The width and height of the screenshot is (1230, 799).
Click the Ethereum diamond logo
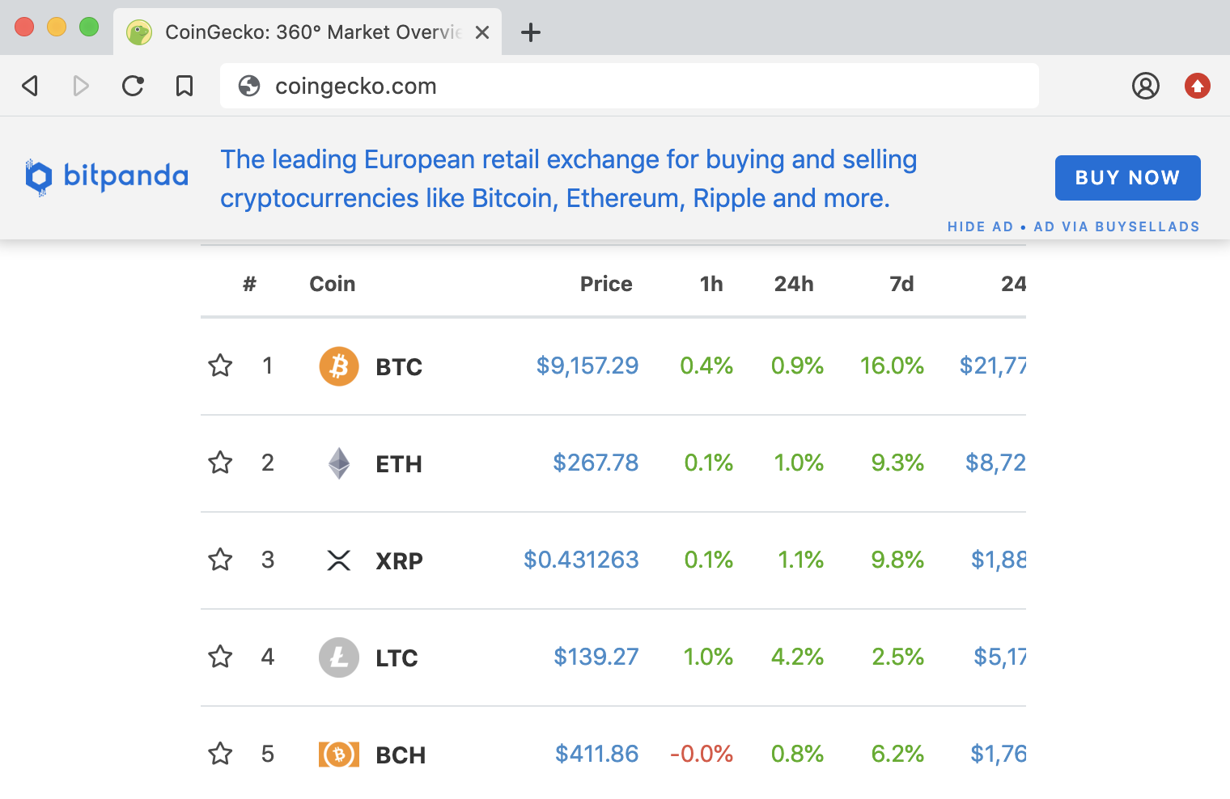pos(339,463)
